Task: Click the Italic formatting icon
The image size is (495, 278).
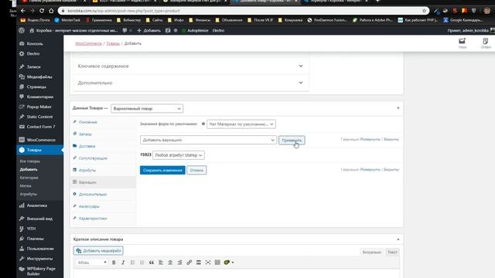Action: 123,263
